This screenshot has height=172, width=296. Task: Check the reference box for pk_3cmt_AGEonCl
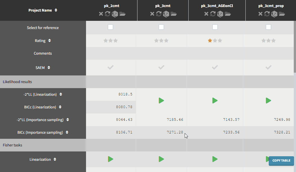[x=215, y=27]
